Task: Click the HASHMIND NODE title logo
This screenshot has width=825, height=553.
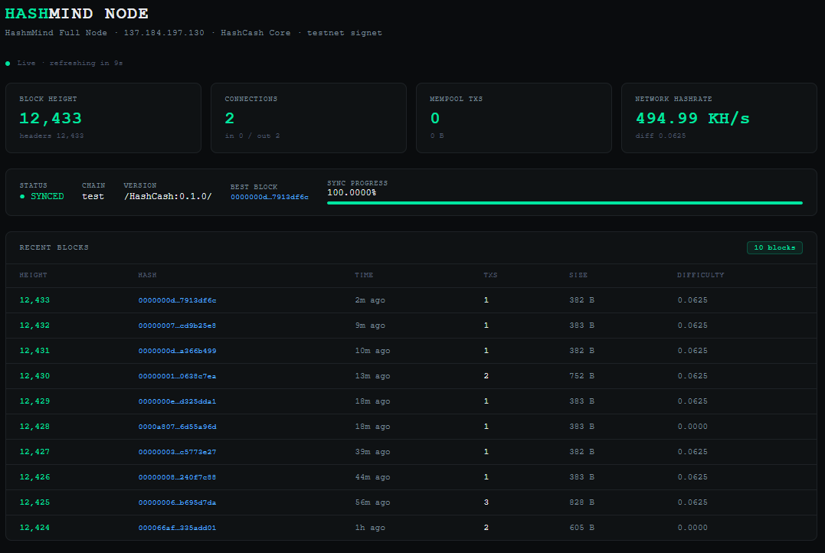Action: tap(77, 13)
